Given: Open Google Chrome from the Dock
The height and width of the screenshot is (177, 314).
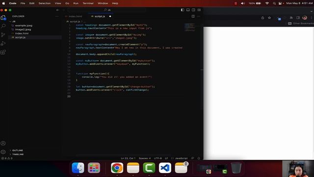Looking at the screenshot, I should [x=117, y=168].
